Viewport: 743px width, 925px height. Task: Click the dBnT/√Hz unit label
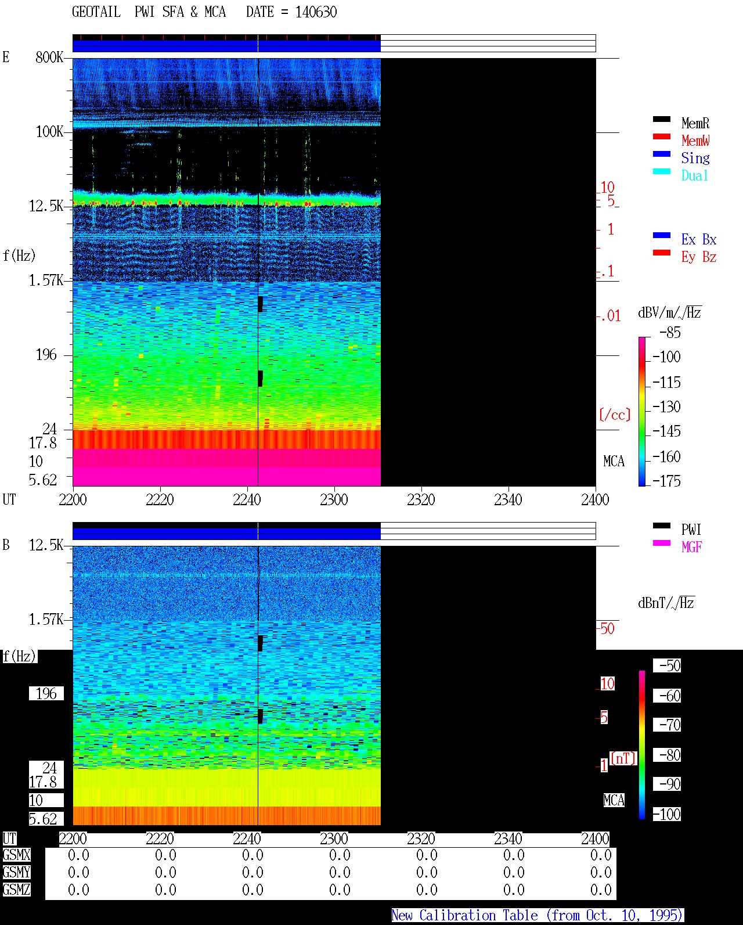(x=666, y=603)
